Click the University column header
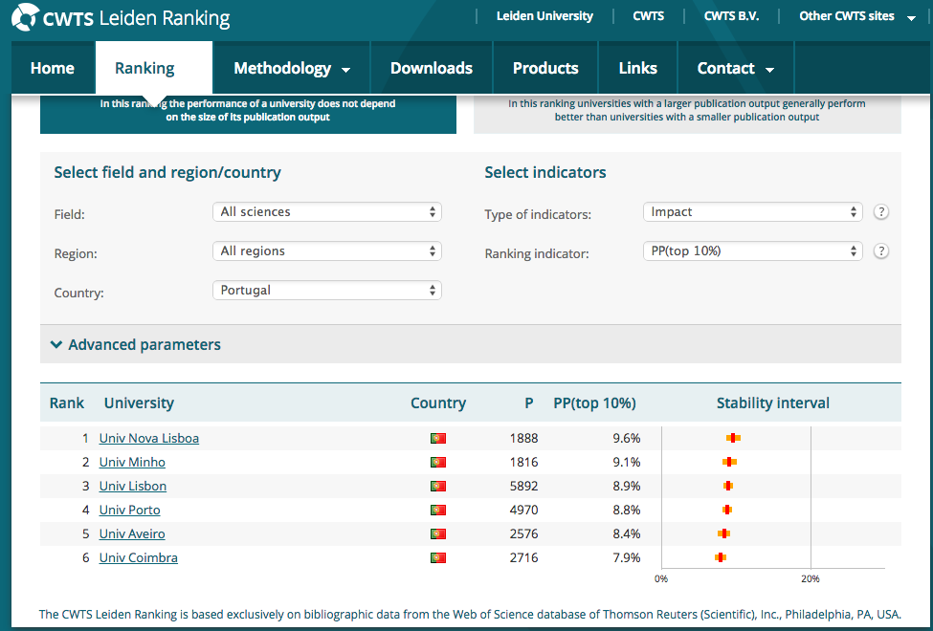This screenshot has width=933, height=631. [x=139, y=403]
